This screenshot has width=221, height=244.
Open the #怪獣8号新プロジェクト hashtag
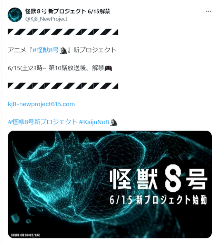click(x=42, y=122)
